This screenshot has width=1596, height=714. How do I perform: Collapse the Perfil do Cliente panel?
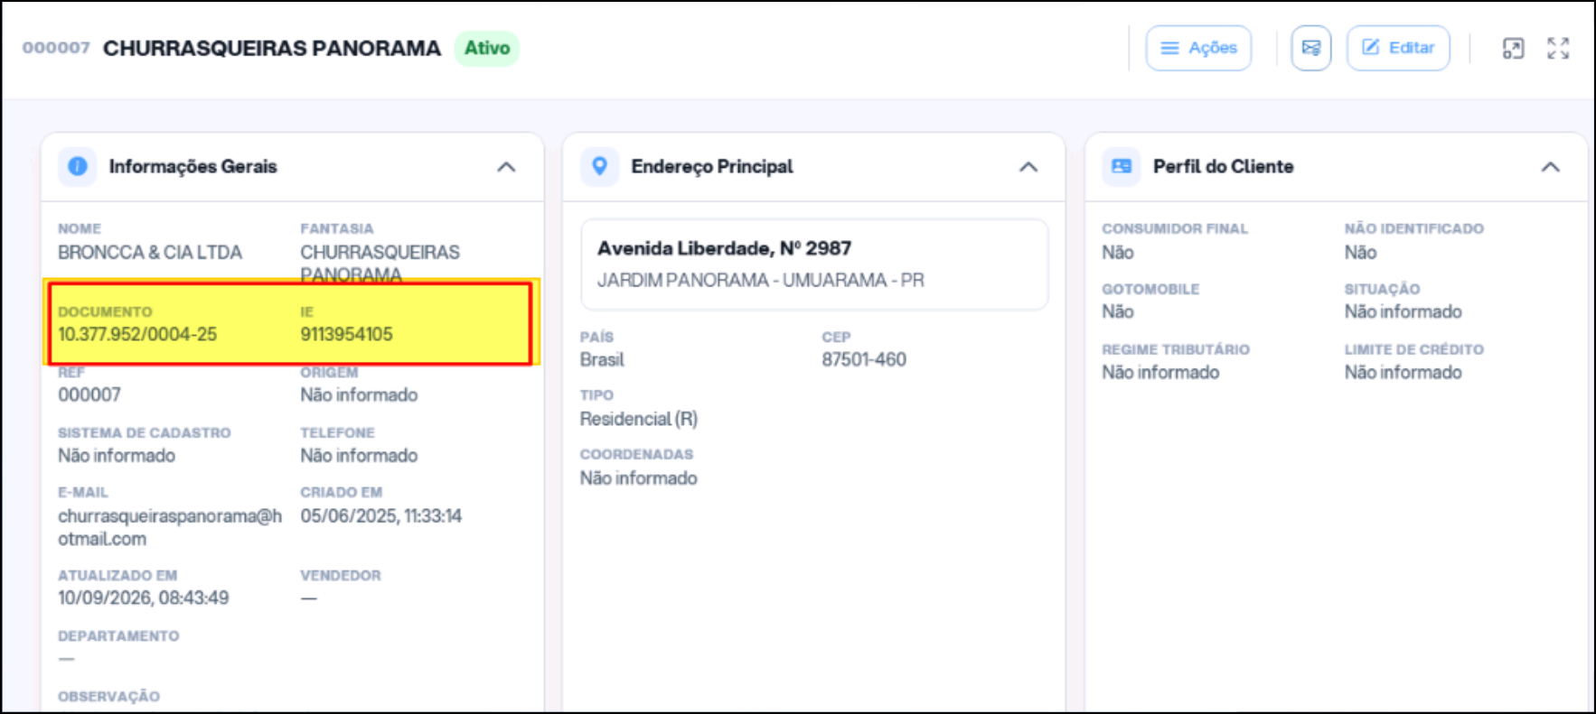(1551, 167)
